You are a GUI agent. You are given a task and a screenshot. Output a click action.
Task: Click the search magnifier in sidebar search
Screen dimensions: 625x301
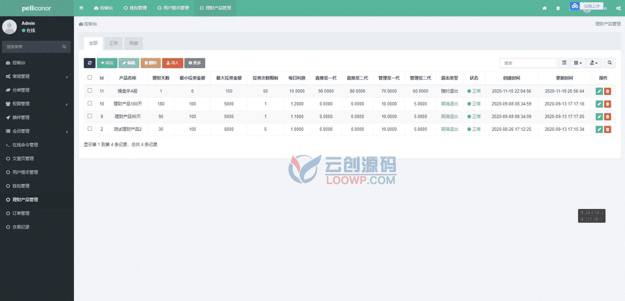[64, 47]
